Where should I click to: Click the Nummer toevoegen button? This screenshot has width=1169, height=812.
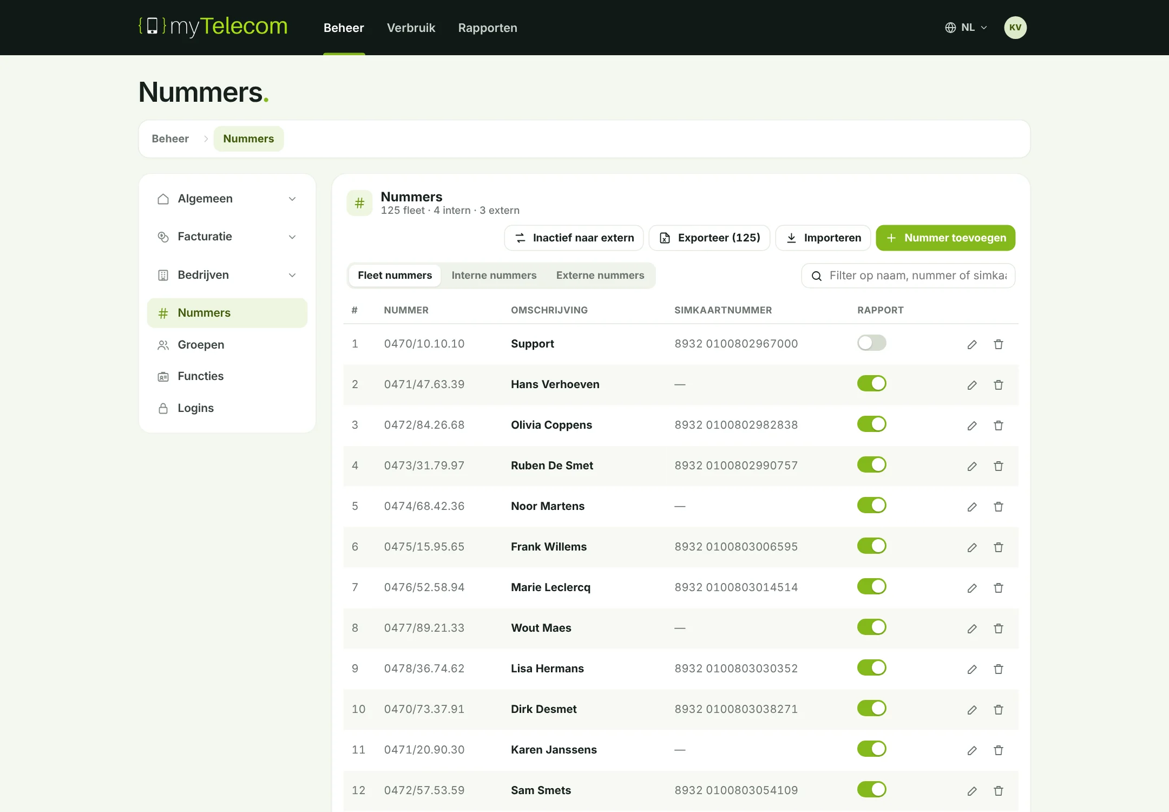pyautogui.click(x=945, y=238)
